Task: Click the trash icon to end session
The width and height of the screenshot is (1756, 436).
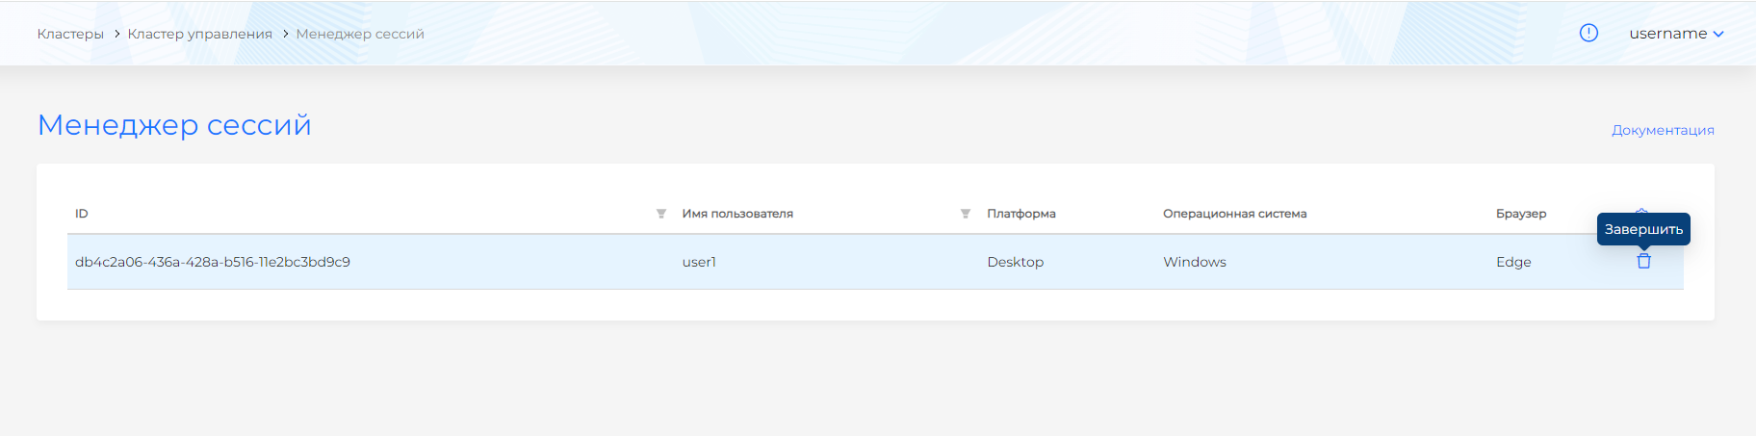Action: [x=1643, y=261]
